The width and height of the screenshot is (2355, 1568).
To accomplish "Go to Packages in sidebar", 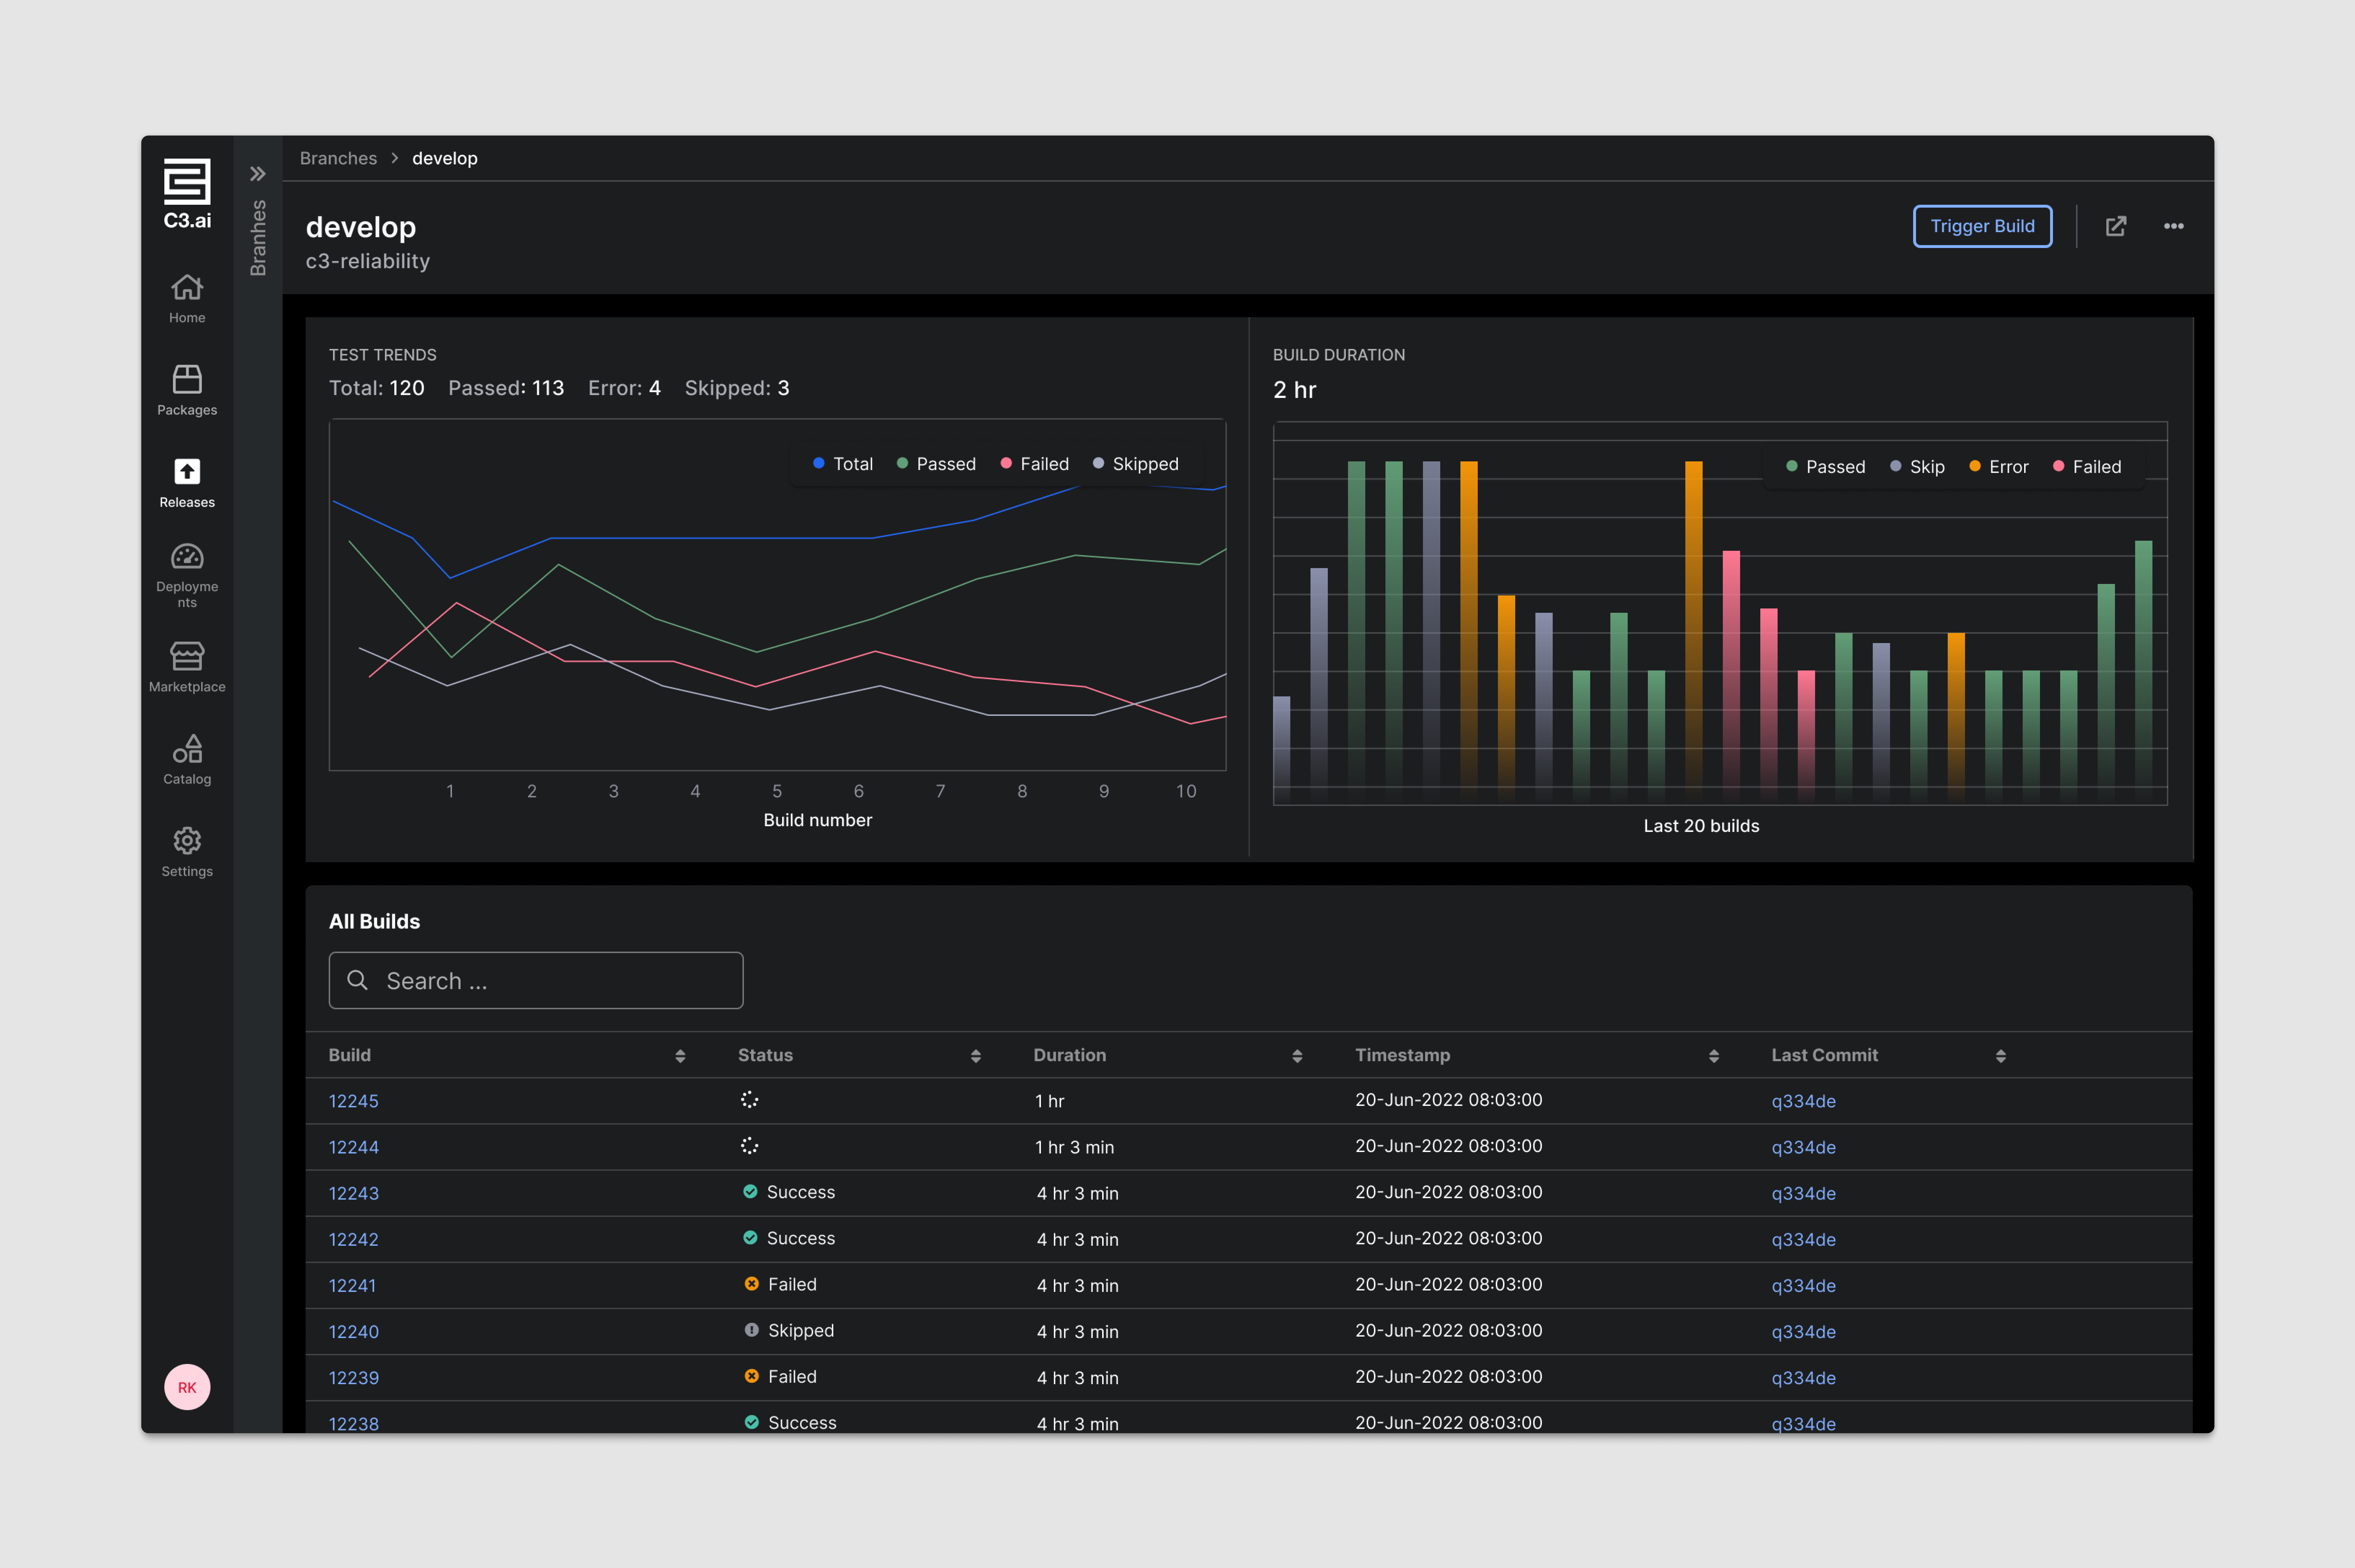I will point(187,380).
